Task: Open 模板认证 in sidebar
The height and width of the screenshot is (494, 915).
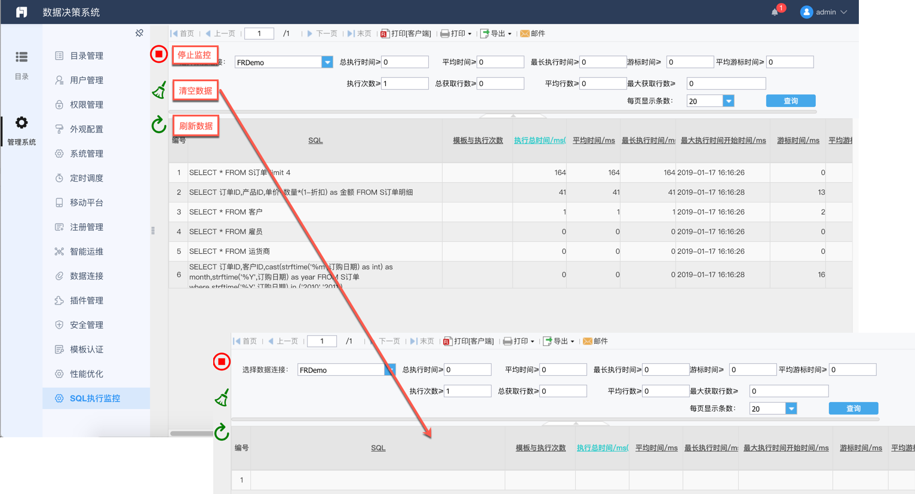Action: click(96, 349)
